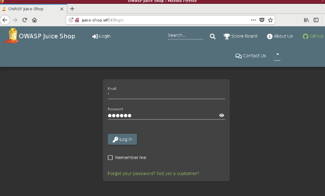Go back with the browser back arrow

(5, 20)
